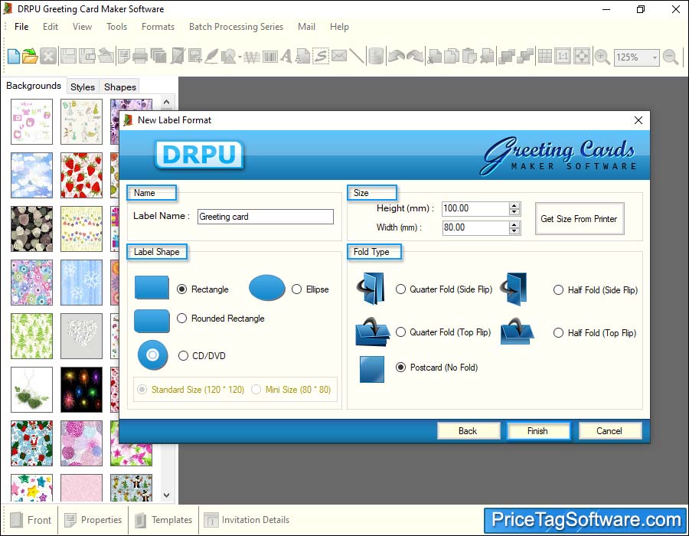
Task: Click the backgrounds panel scroll down arrow
Action: 167,495
